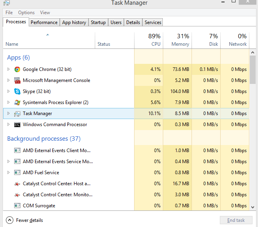Expand the Skype process group
The image size is (258, 227).
8,91
